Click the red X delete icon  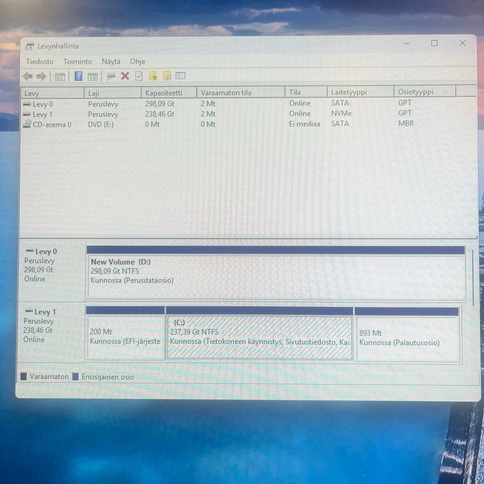click(x=125, y=76)
